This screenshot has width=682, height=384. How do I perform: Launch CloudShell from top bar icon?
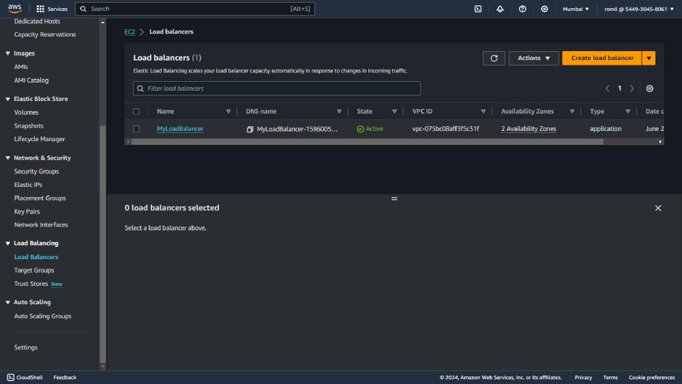[478, 9]
